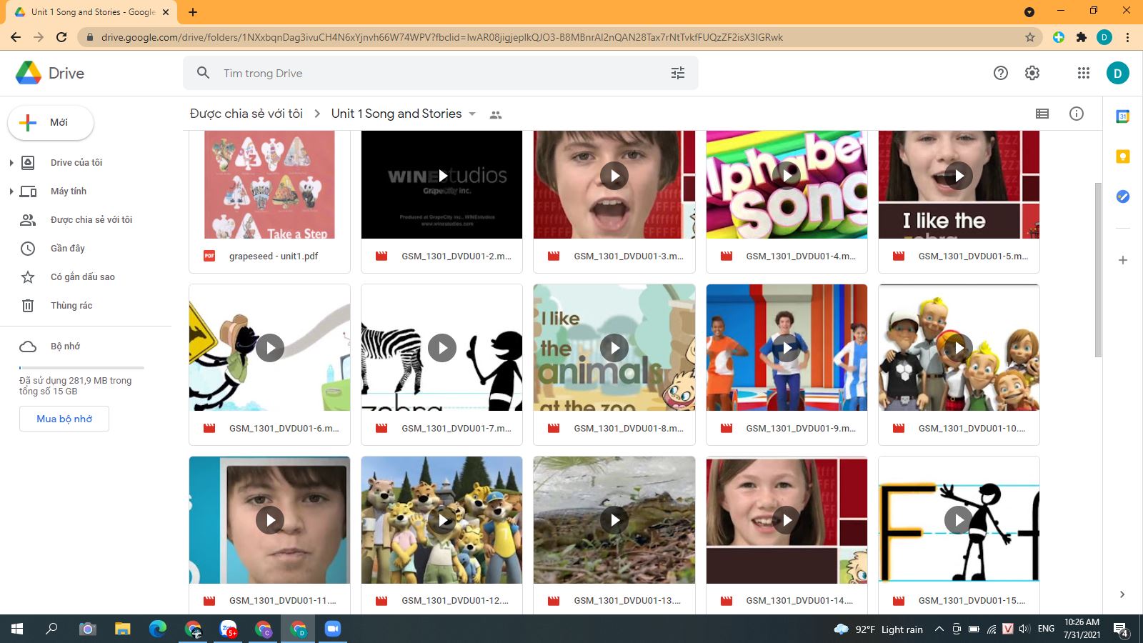Show folder details info icon
Viewport: 1143px width, 643px height.
(x=1076, y=114)
